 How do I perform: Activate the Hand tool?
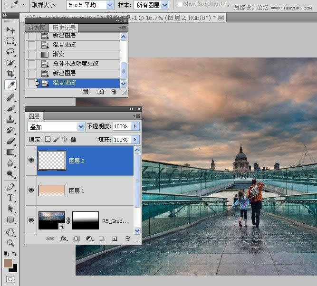point(10,232)
